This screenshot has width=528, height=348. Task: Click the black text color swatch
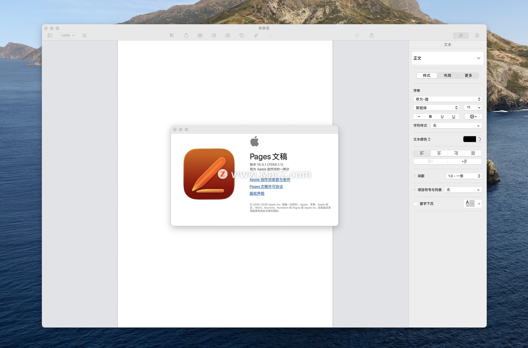coord(469,139)
